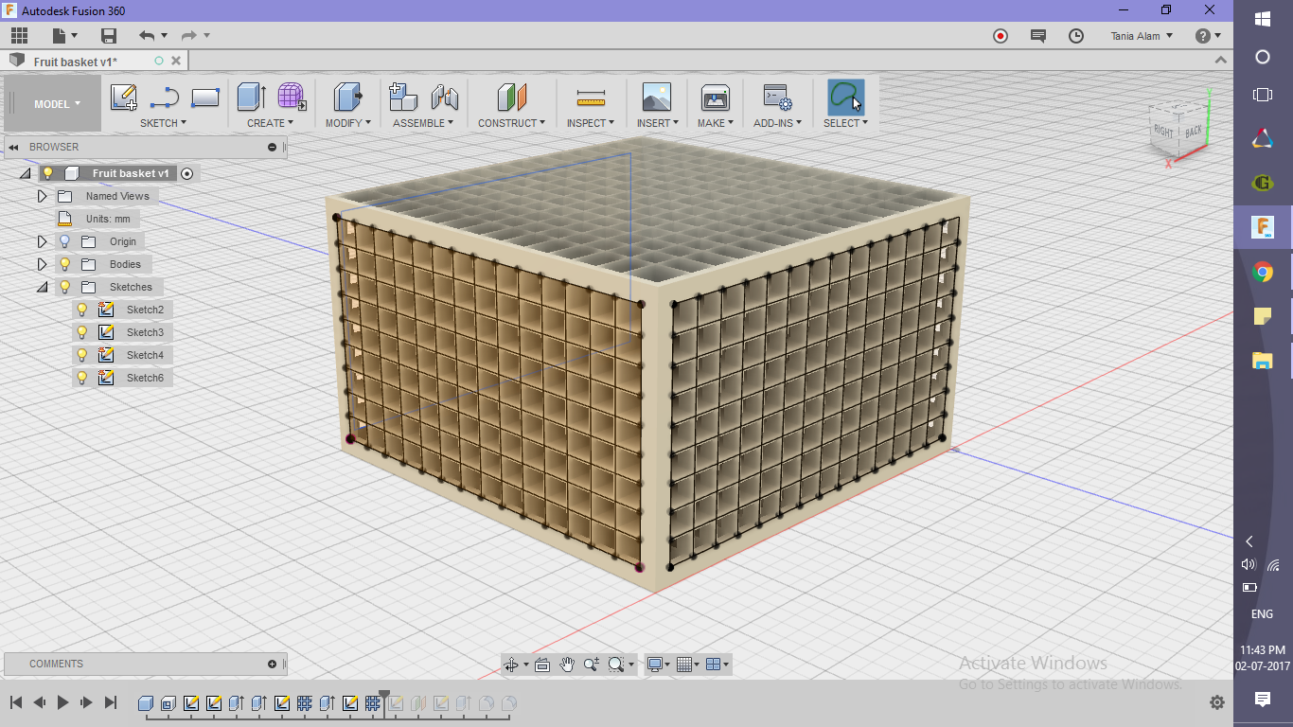1293x727 pixels.
Task: Click the Fit zoom window icon
Action: [x=616, y=665]
